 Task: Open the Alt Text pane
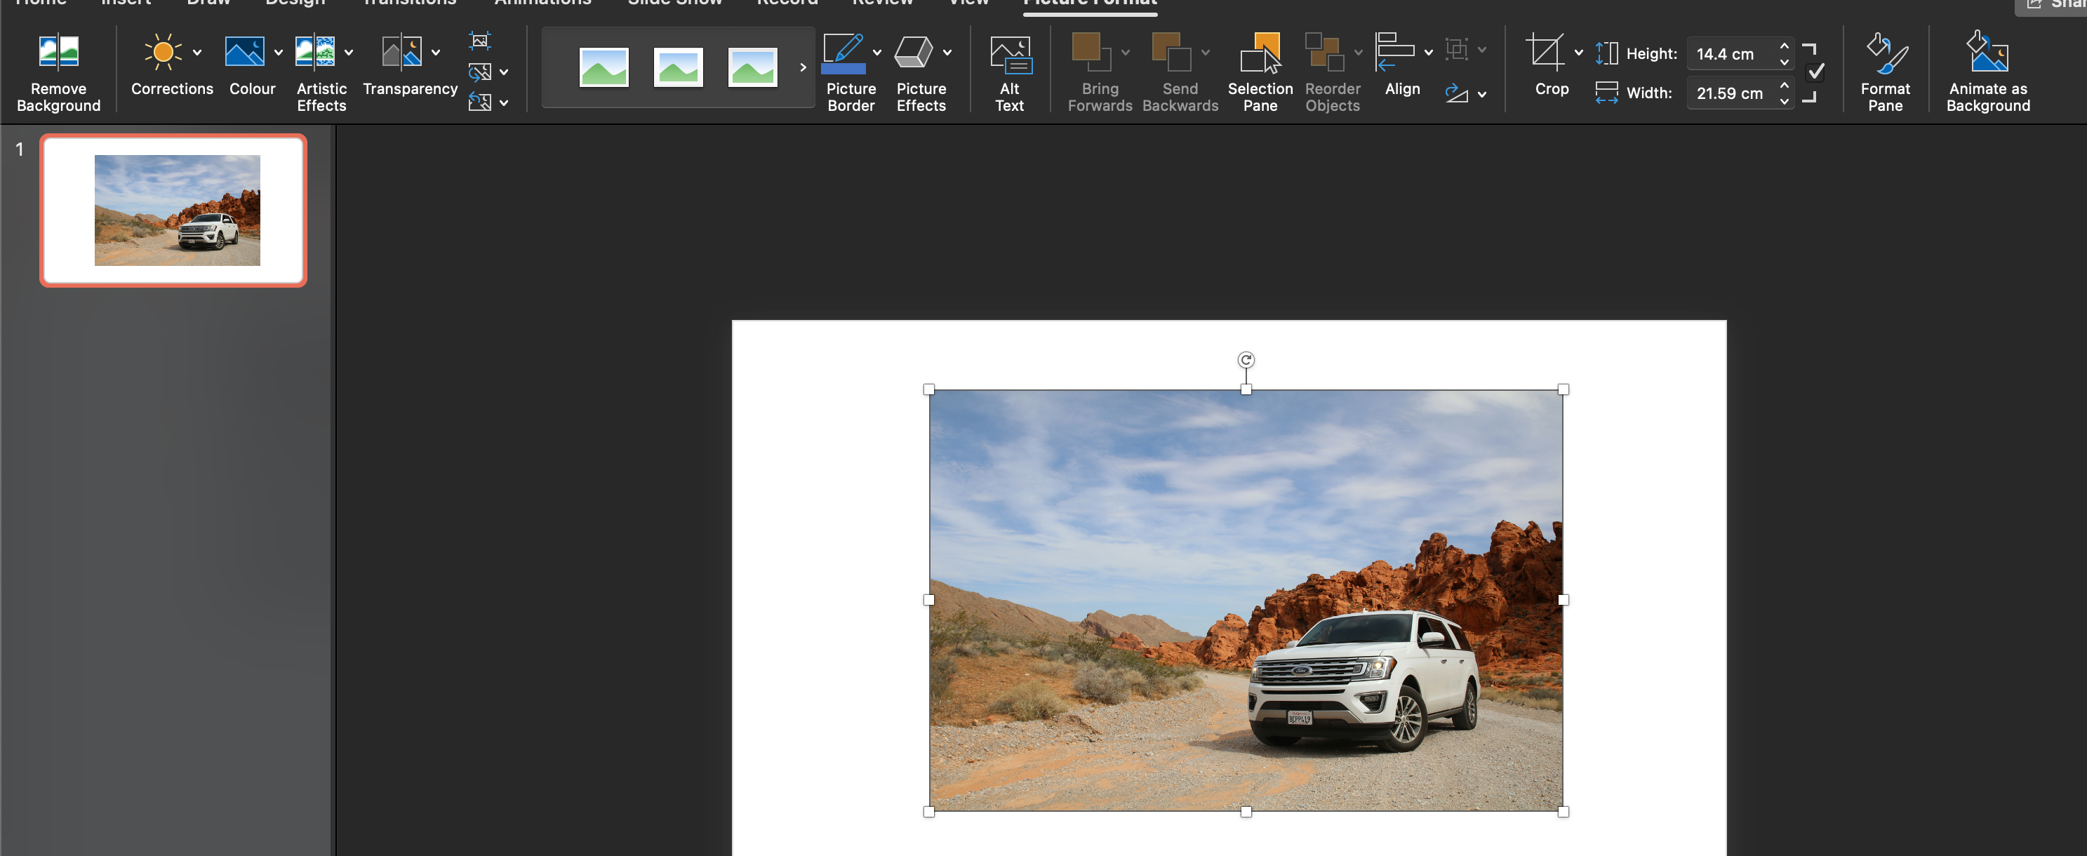click(x=1008, y=70)
